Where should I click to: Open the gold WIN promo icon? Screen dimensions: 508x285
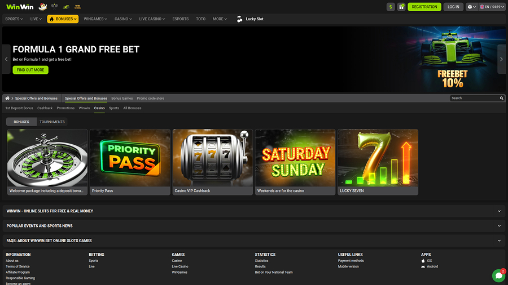click(x=77, y=7)
